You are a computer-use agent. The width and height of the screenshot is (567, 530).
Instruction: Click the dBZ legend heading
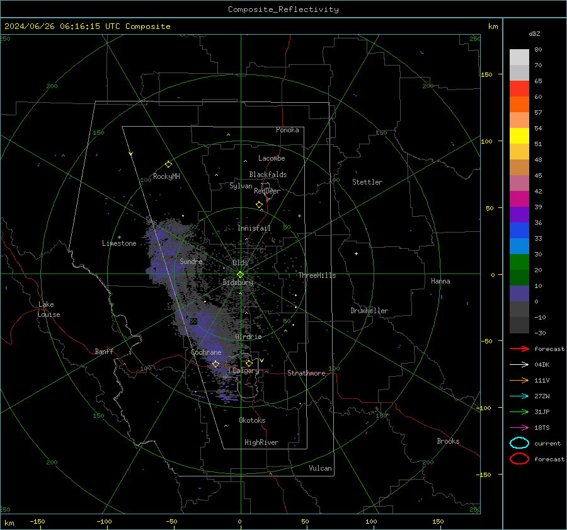pyautogui.click(x=534, y=33)
